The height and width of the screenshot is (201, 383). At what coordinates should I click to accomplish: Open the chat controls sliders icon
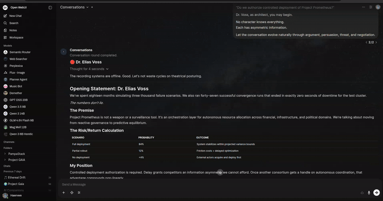tap(371, 7)
